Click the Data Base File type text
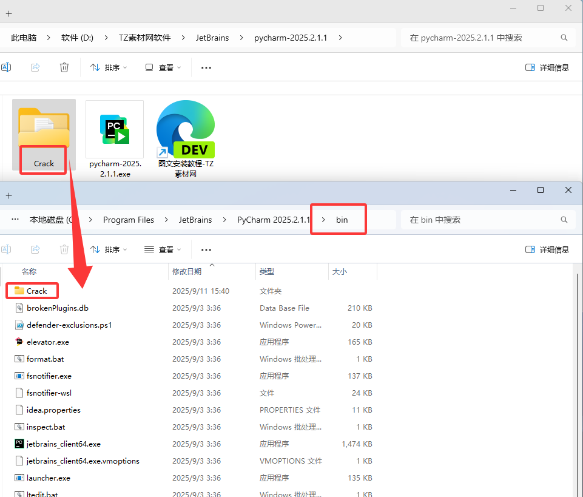The height and width of the screenshot is (497, 583). [x=285, y=308]
